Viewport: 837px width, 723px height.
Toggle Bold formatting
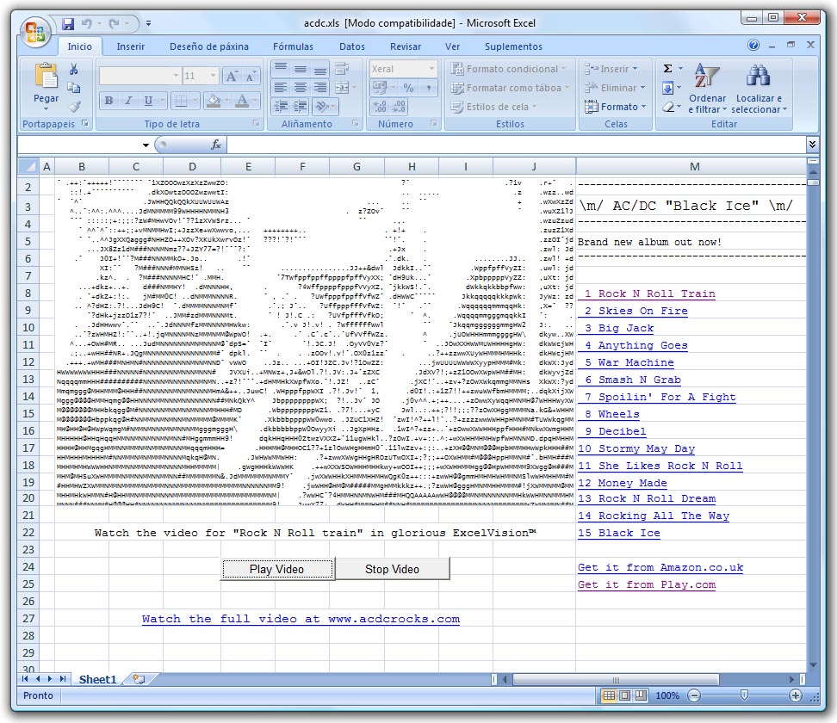pyautogui.click(x=108, y=101)
